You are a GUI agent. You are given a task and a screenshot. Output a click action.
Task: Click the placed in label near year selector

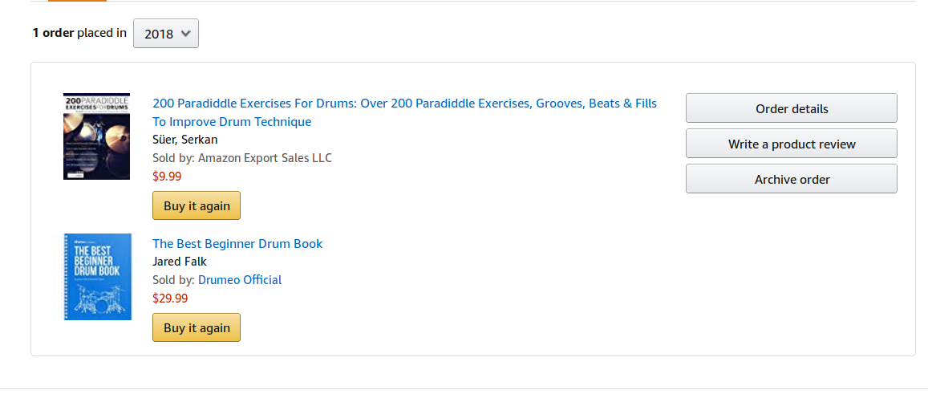[x=102, y=33]
